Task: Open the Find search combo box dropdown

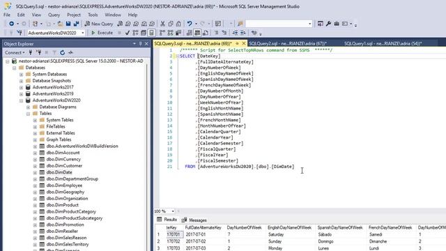Action: click(309, 24)
